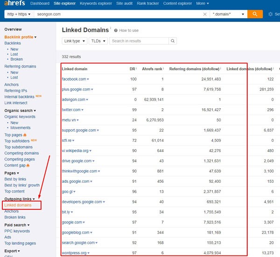Open Competing domains in sidebar
The image size is (280, 257).
[x=21, y=153]
